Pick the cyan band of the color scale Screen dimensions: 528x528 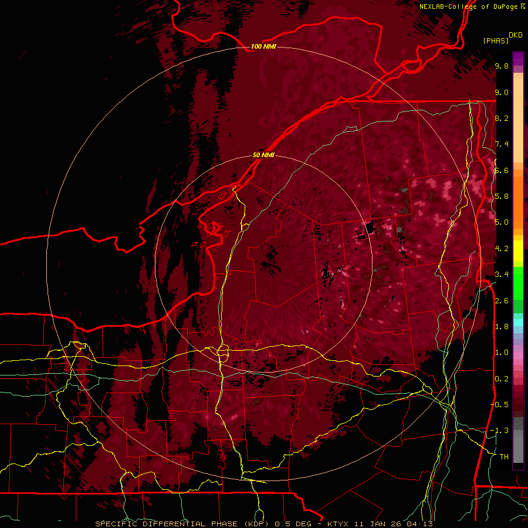[518, 322]
